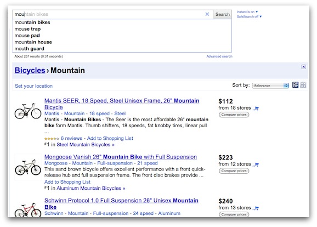This screenshot has height=227, width=317.
Task: Select 'mouse trap' suggestion
Action: (122, 29)
